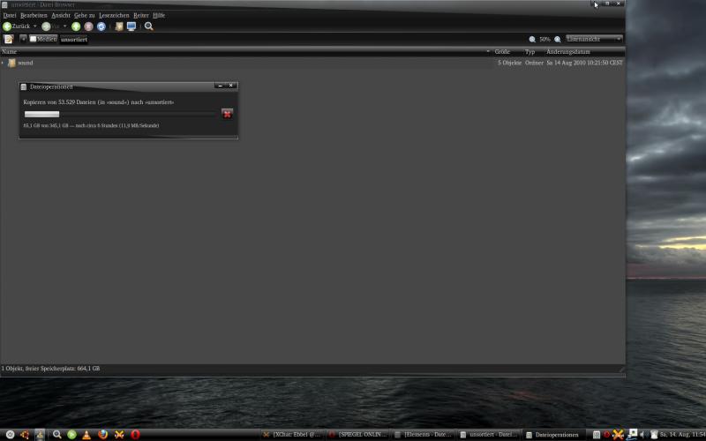Open the home folder icon in toolbar
The height and width of the screenshot is (441, 706).
(x=119, y=26)
